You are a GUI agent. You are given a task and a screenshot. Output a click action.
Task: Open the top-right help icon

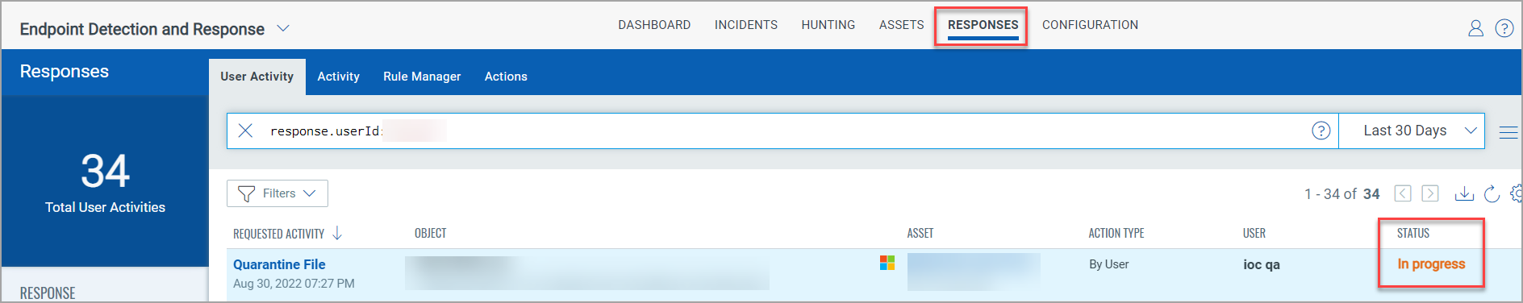[x=1504, y=28]
